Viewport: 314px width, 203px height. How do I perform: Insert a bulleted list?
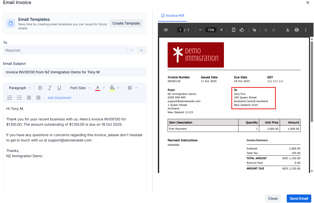click(x=19, y=98)
